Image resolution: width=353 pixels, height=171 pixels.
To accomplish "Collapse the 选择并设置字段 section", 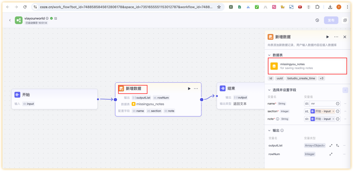I will click(269, 90).
